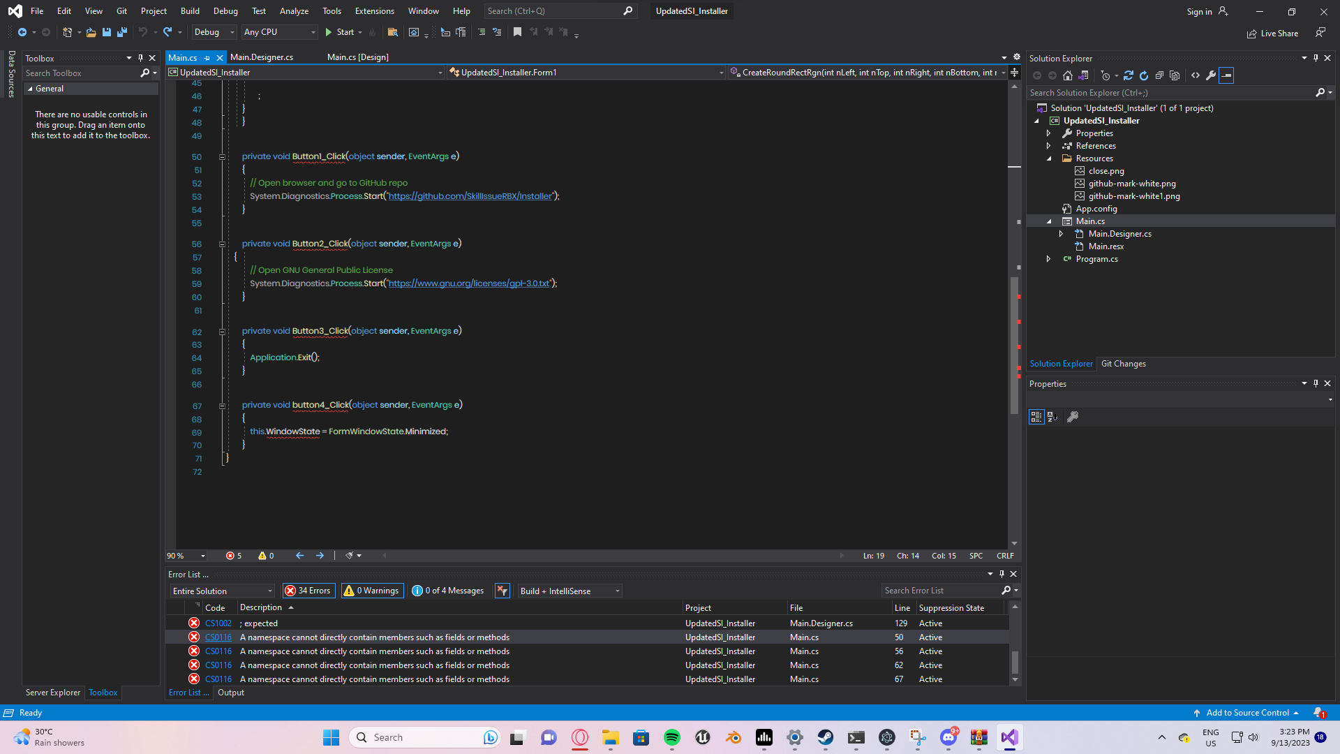
Task: Open the Extensions menu
Action: [374, 11]
